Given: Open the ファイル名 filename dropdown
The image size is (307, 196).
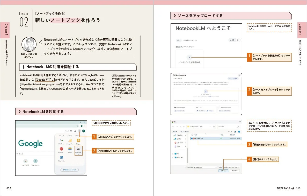Looking at the screenshot, I should (x=216, y=167).
